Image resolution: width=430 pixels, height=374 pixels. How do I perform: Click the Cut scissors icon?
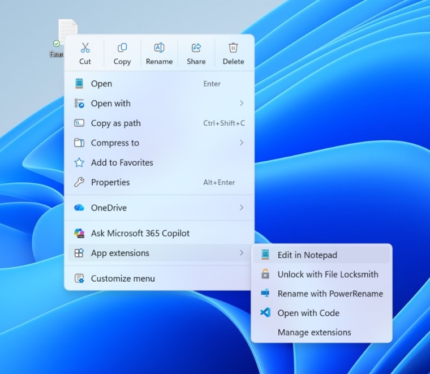pyautogui.click(x=85, y=48)
